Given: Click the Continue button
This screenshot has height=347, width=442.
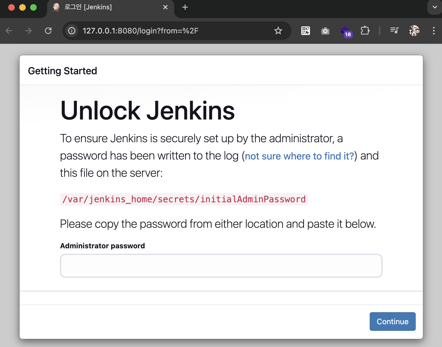Looking at the screenshot, I should coord(392,322).
